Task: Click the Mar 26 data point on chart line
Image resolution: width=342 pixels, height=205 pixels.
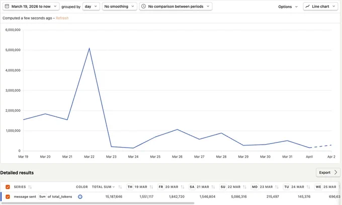Action: tap(178, 129)
